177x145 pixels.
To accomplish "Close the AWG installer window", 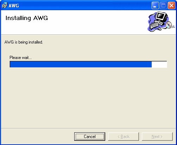I will 171,5.
